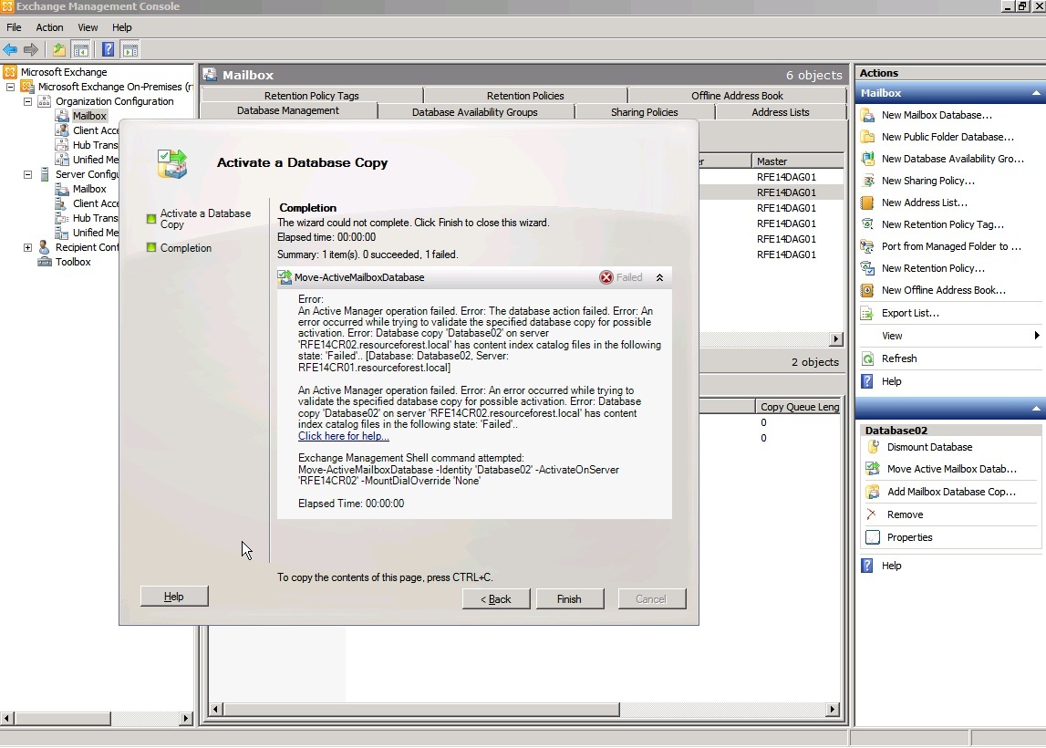Switch to the Retention Policies tab

pos(525,96)
